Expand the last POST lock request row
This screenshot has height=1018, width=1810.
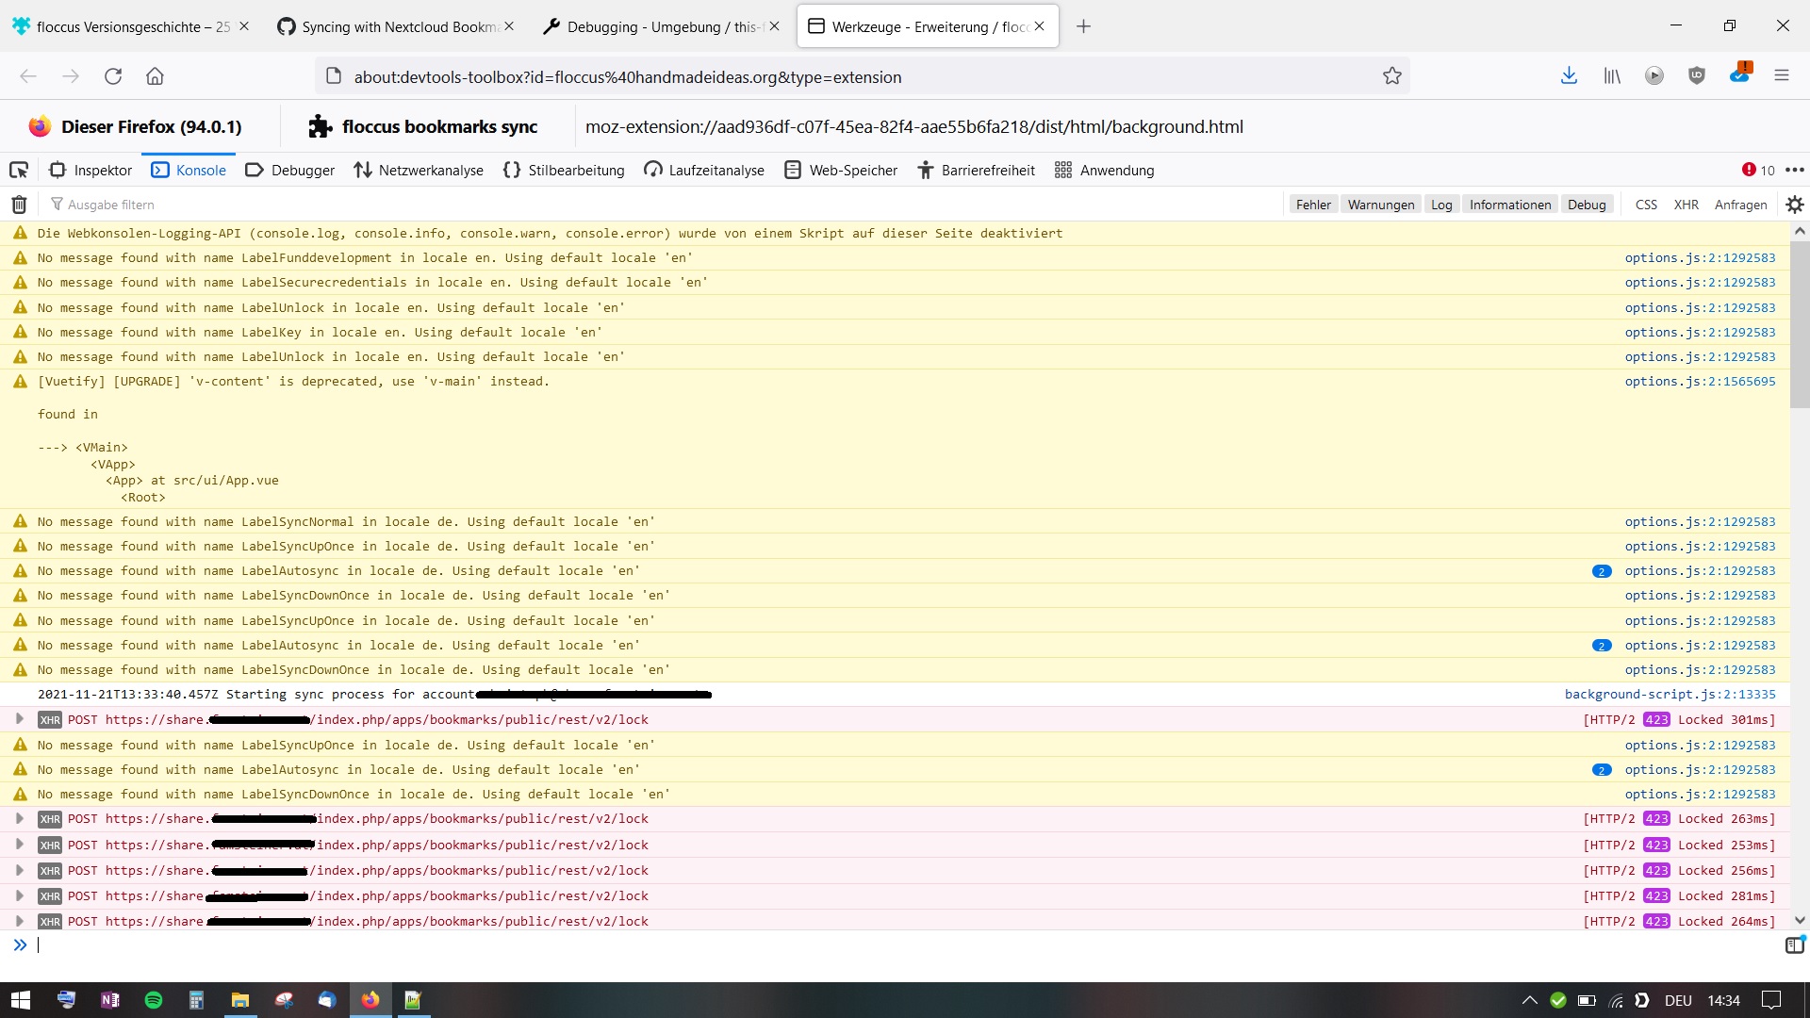coord(19,921)
